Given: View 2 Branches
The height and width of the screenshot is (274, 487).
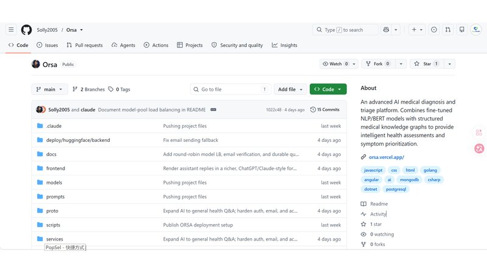Looking at the screenshot, I should point(88,89).
